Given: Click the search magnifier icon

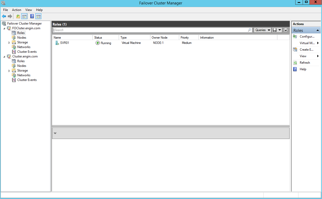Looking at the screenshot, I should (x=249, y=30).
